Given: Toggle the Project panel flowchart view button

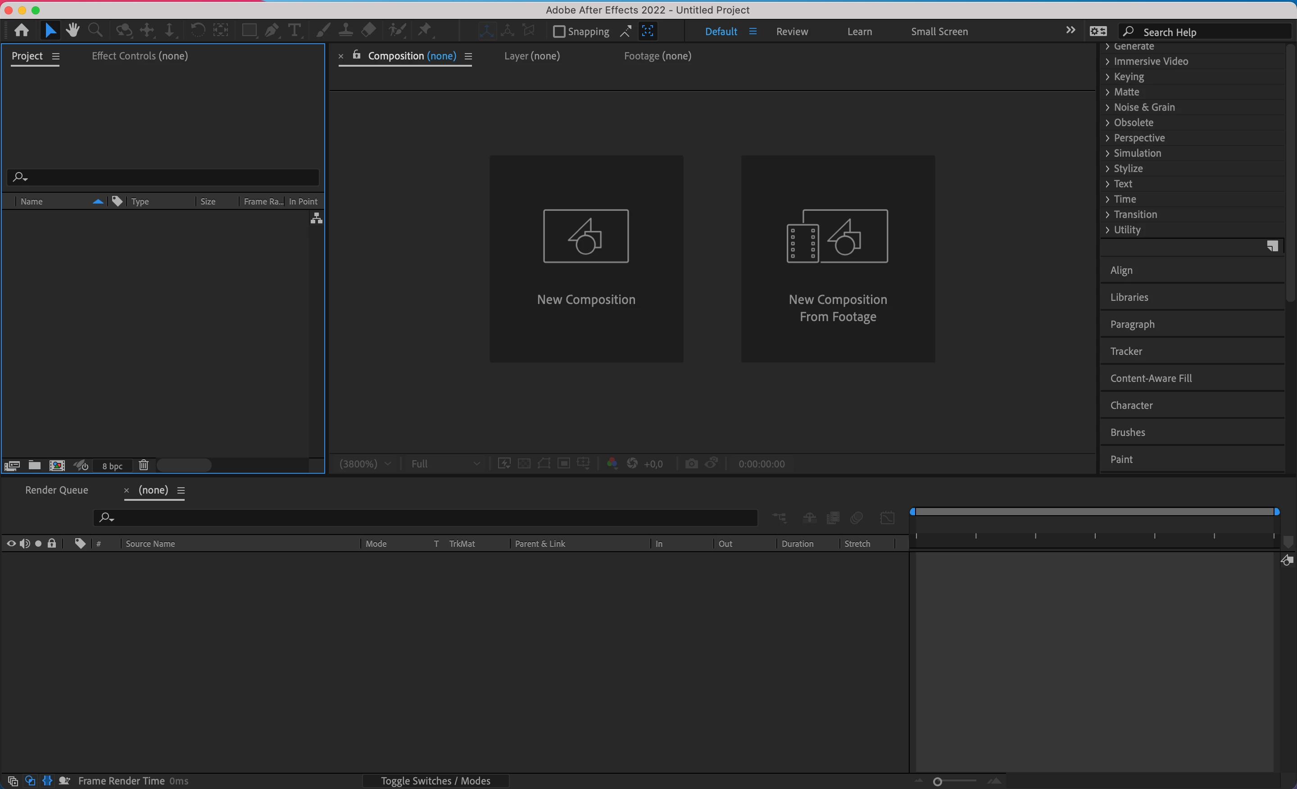Looking at the screenshot, I should pos(316,218).
